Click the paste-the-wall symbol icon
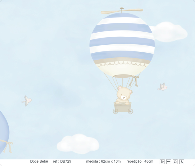Screen dimensions: 195x166 point(162,162)
